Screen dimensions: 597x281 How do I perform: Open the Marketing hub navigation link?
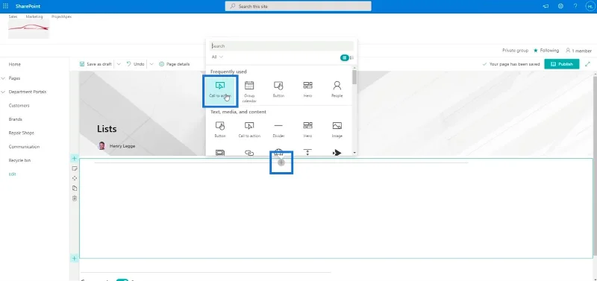pyautogui.click(x=34, y=16)
